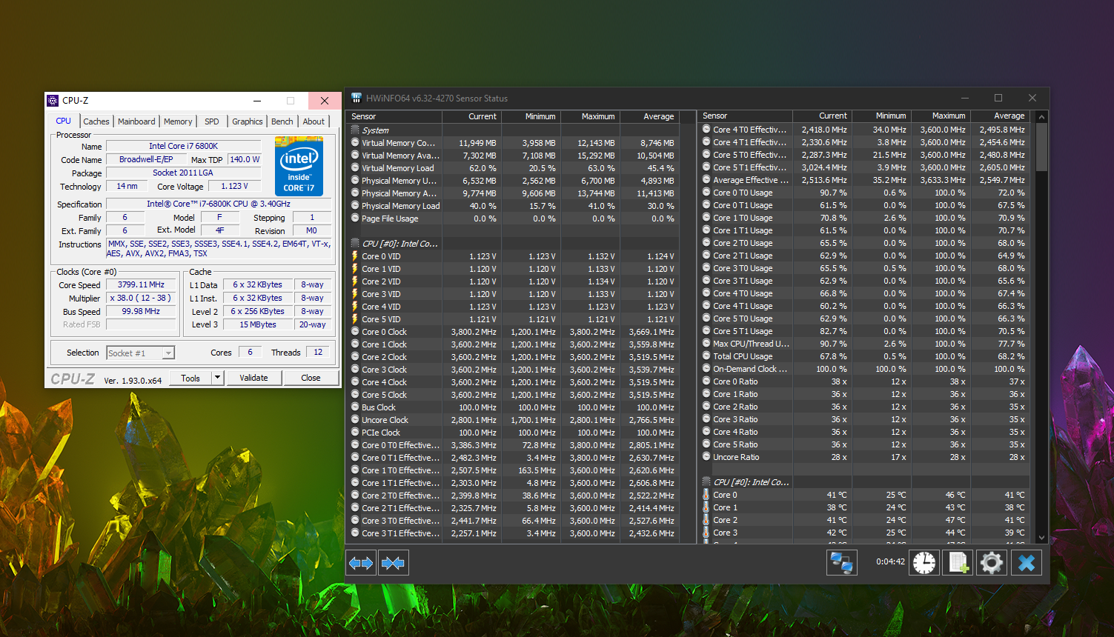Image resolution: width=1114 pixels, height=637 pixels.
Task: Open the Mainboard tab
Action: [x=136, y=121]
